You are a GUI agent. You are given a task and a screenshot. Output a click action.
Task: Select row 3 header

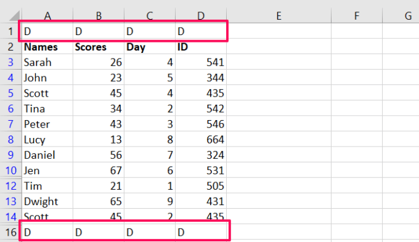(10, 62)
